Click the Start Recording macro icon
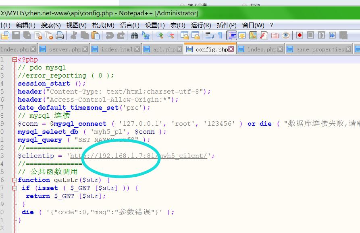Viewport: 360px width, 233px height. pos(300,36)
